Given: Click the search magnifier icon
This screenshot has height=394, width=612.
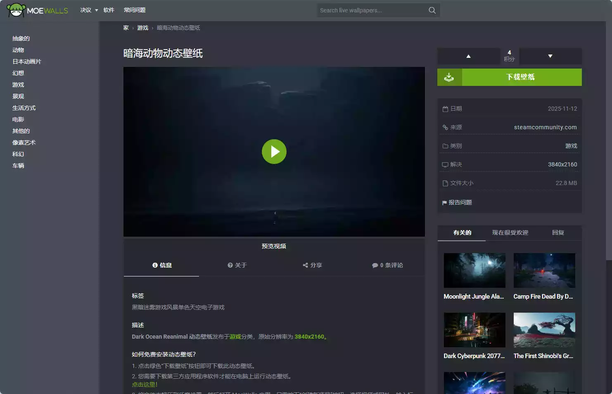Looking at the screenshot, I should (432, 10).
